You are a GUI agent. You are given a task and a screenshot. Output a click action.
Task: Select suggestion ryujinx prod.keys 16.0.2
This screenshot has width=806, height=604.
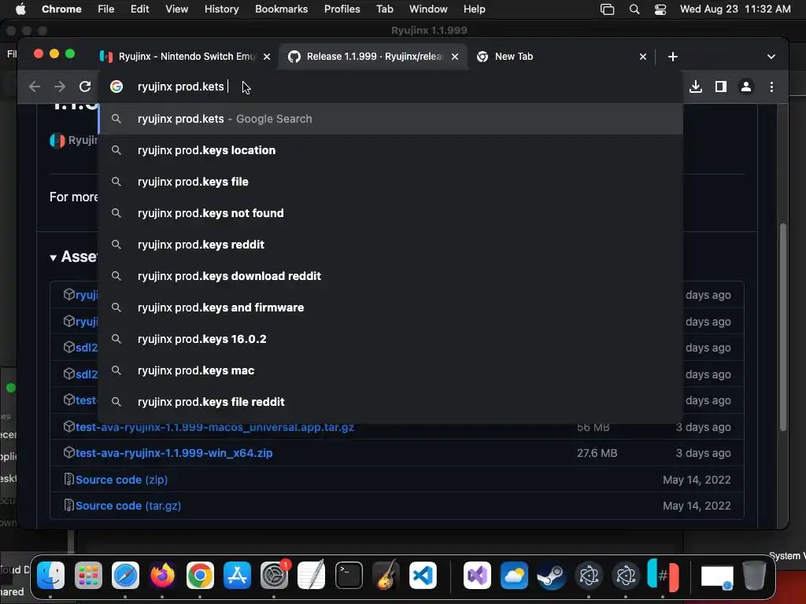[390, 339]
